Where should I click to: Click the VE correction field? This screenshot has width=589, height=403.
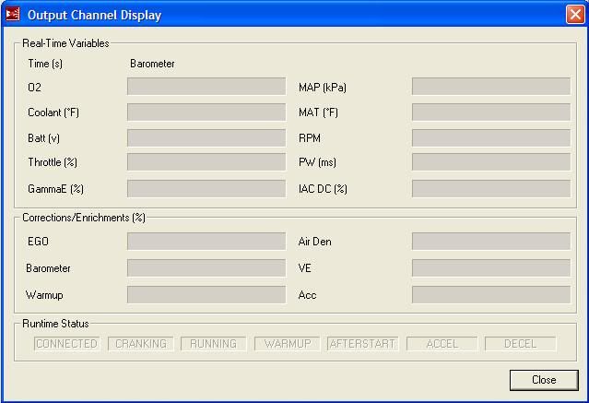tap(491, 267)
